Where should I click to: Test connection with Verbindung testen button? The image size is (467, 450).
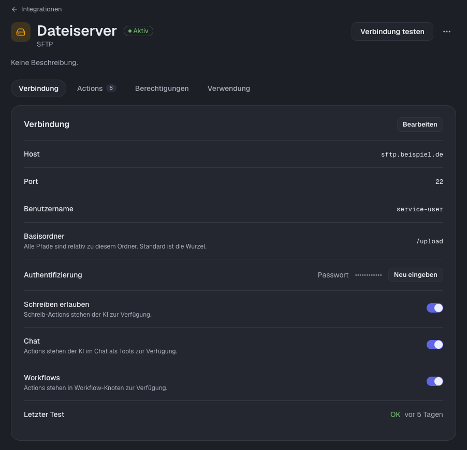pyautogui.click(x=392, y=32)
